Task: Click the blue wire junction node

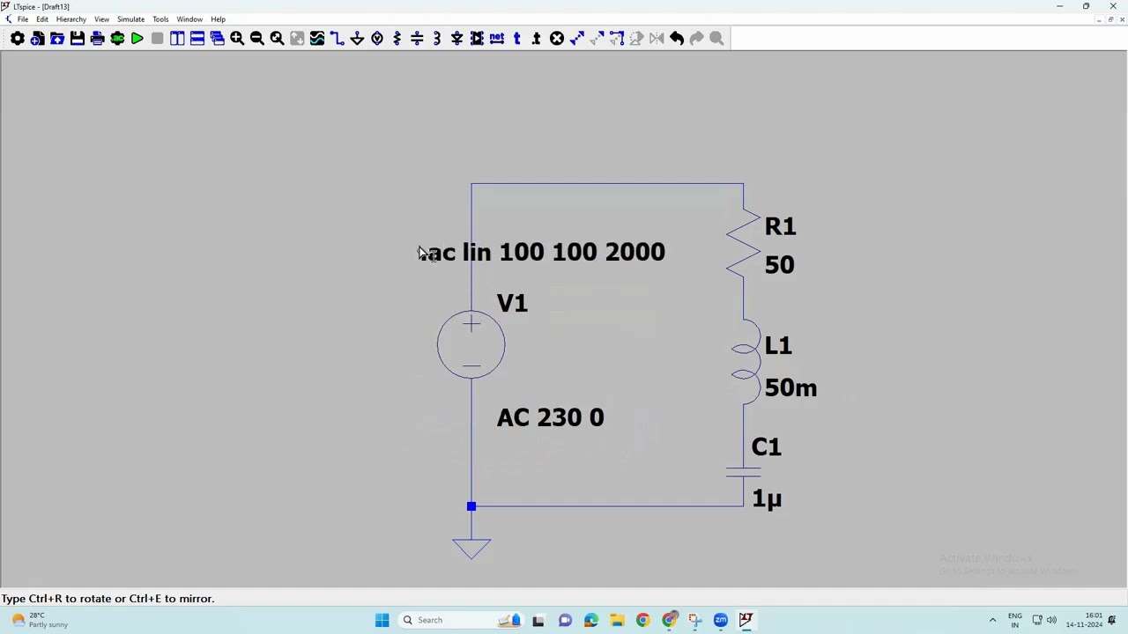Action: click(471, 506)
